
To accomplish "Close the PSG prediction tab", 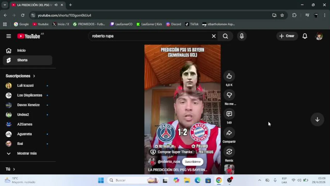I will tap(62, 5).
